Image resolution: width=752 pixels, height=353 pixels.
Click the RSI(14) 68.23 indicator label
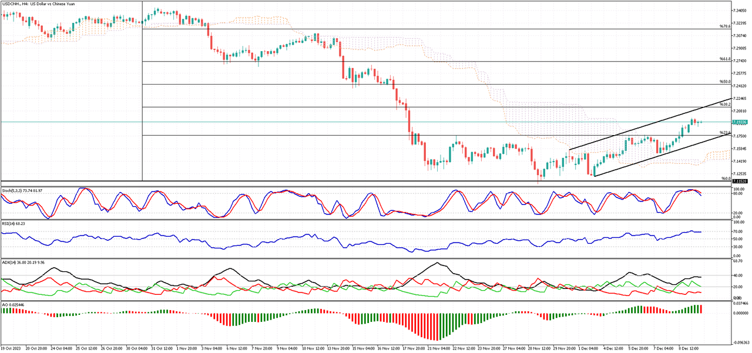tap(15, 224)
